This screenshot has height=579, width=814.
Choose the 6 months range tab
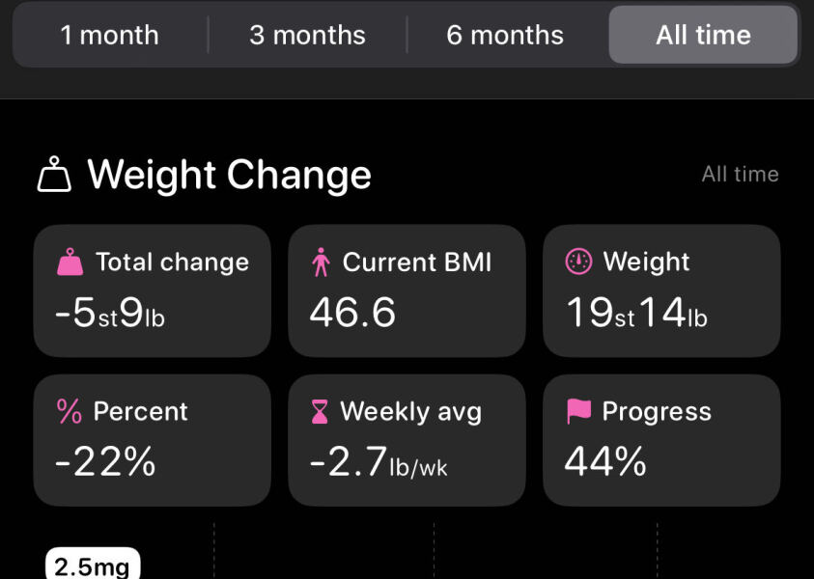click(x=505, y=36)
